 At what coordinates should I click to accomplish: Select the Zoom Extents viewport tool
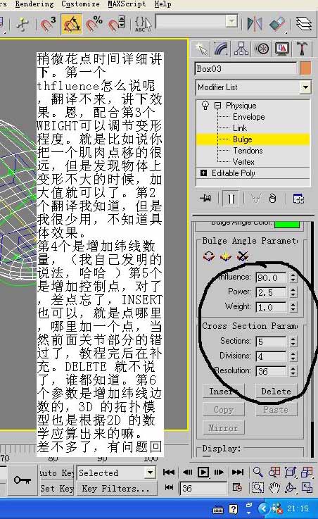click(x=291, y=473)
